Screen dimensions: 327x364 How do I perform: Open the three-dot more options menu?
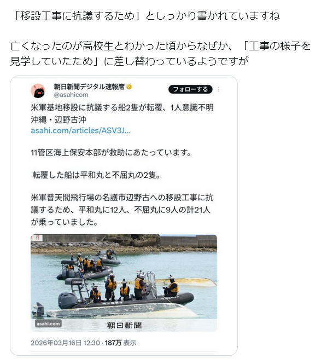click(218, 89)
